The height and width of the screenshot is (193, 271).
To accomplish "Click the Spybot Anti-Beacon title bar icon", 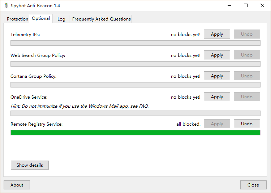I will point(6,5).
